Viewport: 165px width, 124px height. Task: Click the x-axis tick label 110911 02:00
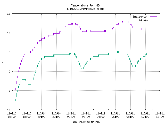[x=86, y=115]
